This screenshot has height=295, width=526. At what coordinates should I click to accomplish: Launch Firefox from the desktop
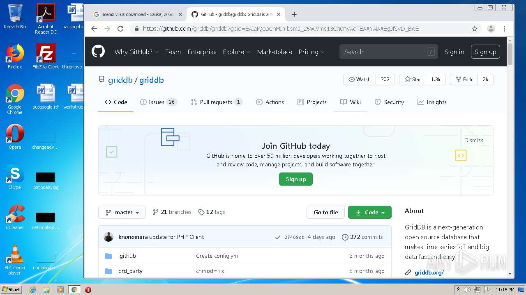(x=15, y=57)
